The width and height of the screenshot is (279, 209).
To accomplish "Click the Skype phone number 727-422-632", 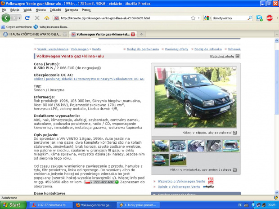I will click(x=104, y=182).
